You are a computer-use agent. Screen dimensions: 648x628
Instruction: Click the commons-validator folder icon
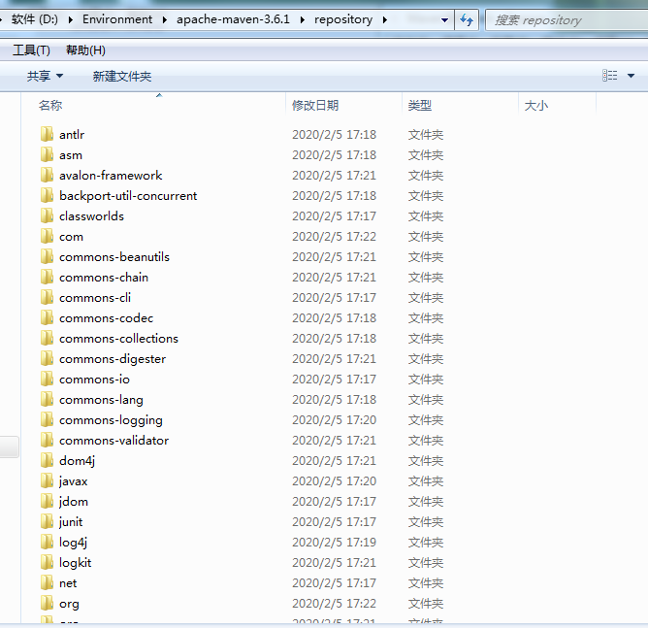click(x=47, y=440)
